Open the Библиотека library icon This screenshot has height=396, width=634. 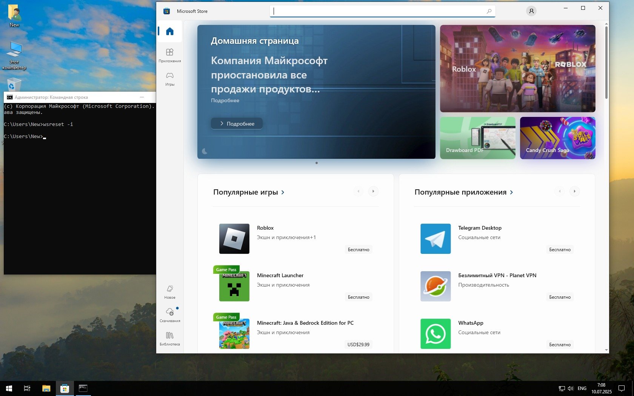coord(170,338)
